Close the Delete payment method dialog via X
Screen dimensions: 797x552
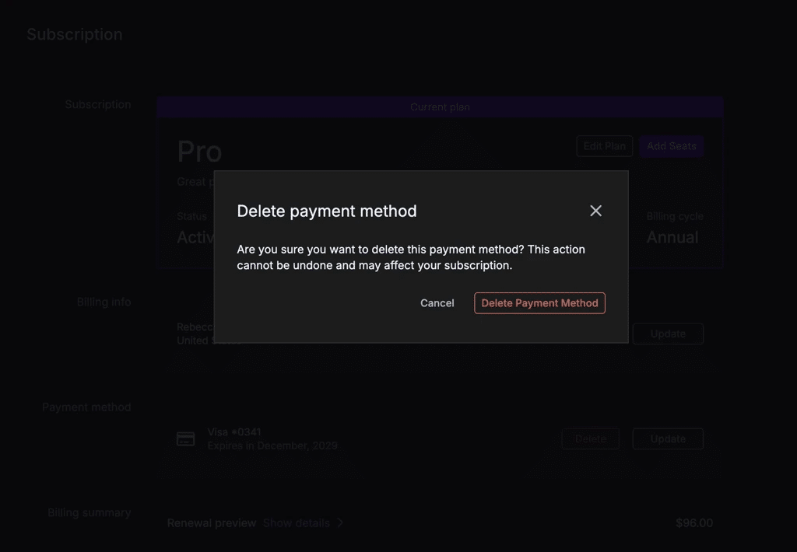[x=595, y=210]
